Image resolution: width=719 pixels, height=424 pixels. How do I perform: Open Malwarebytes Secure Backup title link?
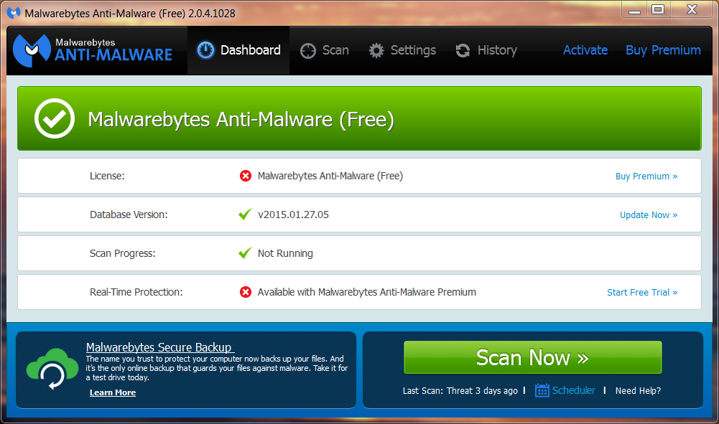(x=160, y=347)
